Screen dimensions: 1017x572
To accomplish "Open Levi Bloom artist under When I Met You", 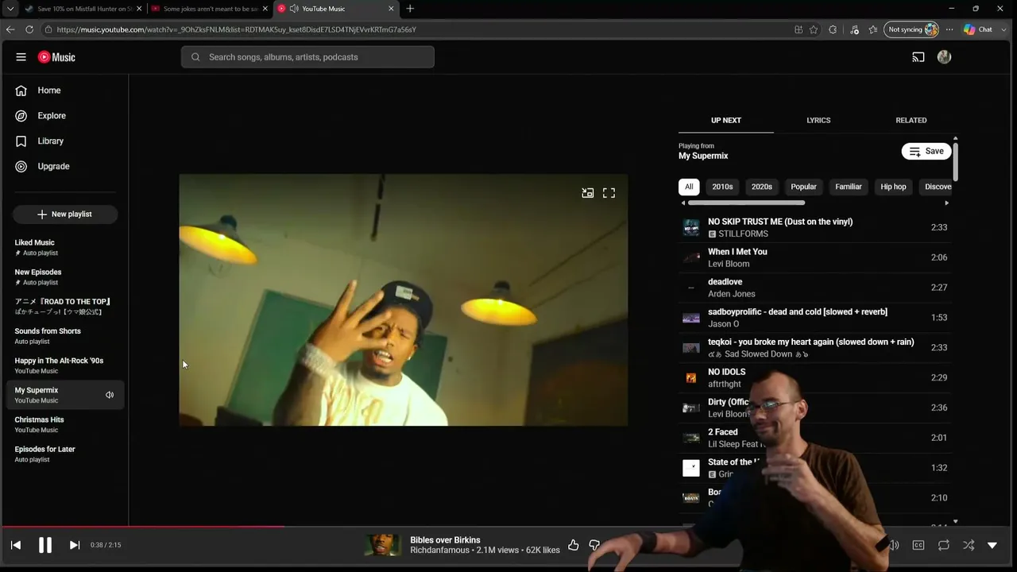I will pos(729,264).
